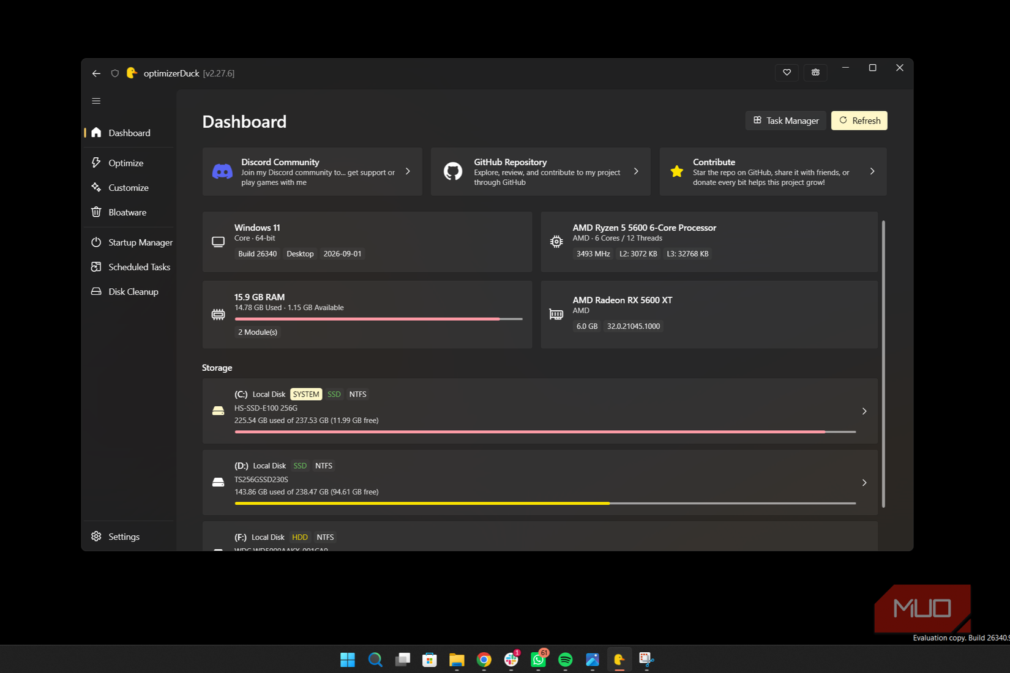Open Slack from taskbar
Viewport: 1010px width, 673px height.
coord(511,660)
